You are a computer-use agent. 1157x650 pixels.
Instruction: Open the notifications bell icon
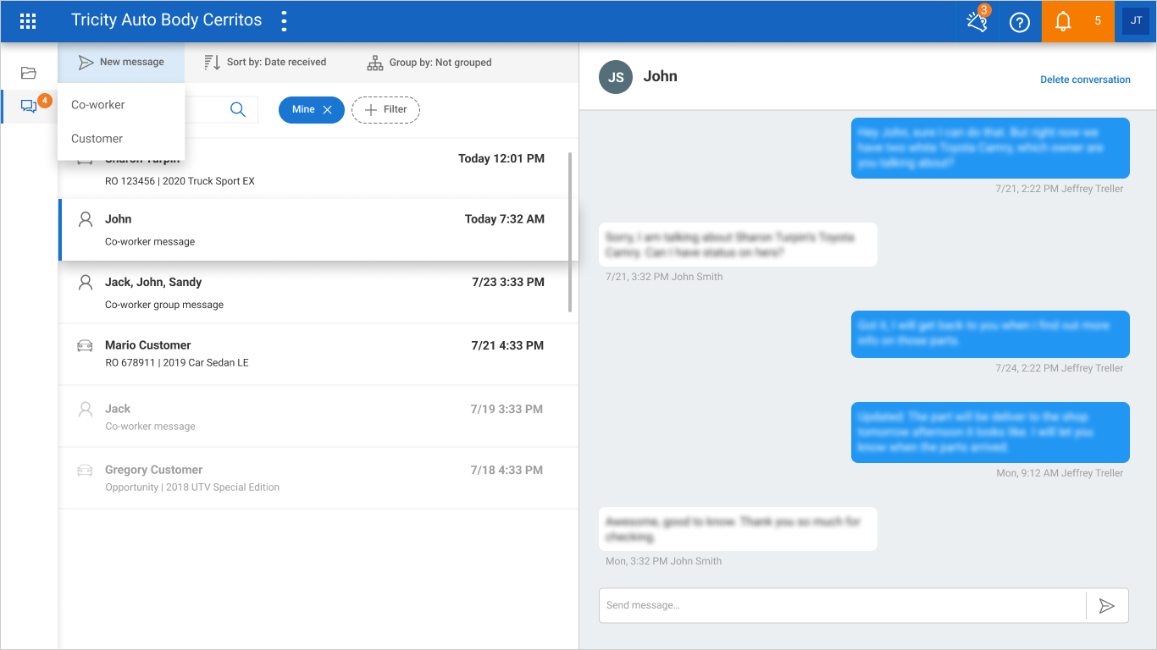[1063, 21]
